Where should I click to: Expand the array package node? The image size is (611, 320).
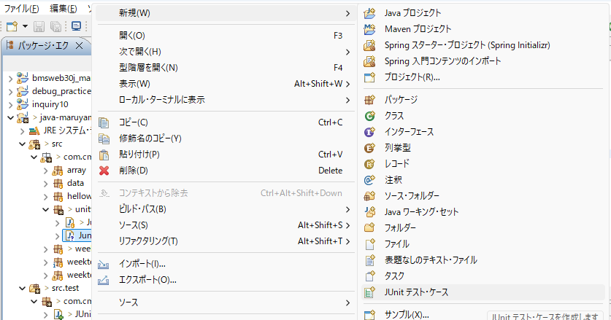tap(46, 170)
